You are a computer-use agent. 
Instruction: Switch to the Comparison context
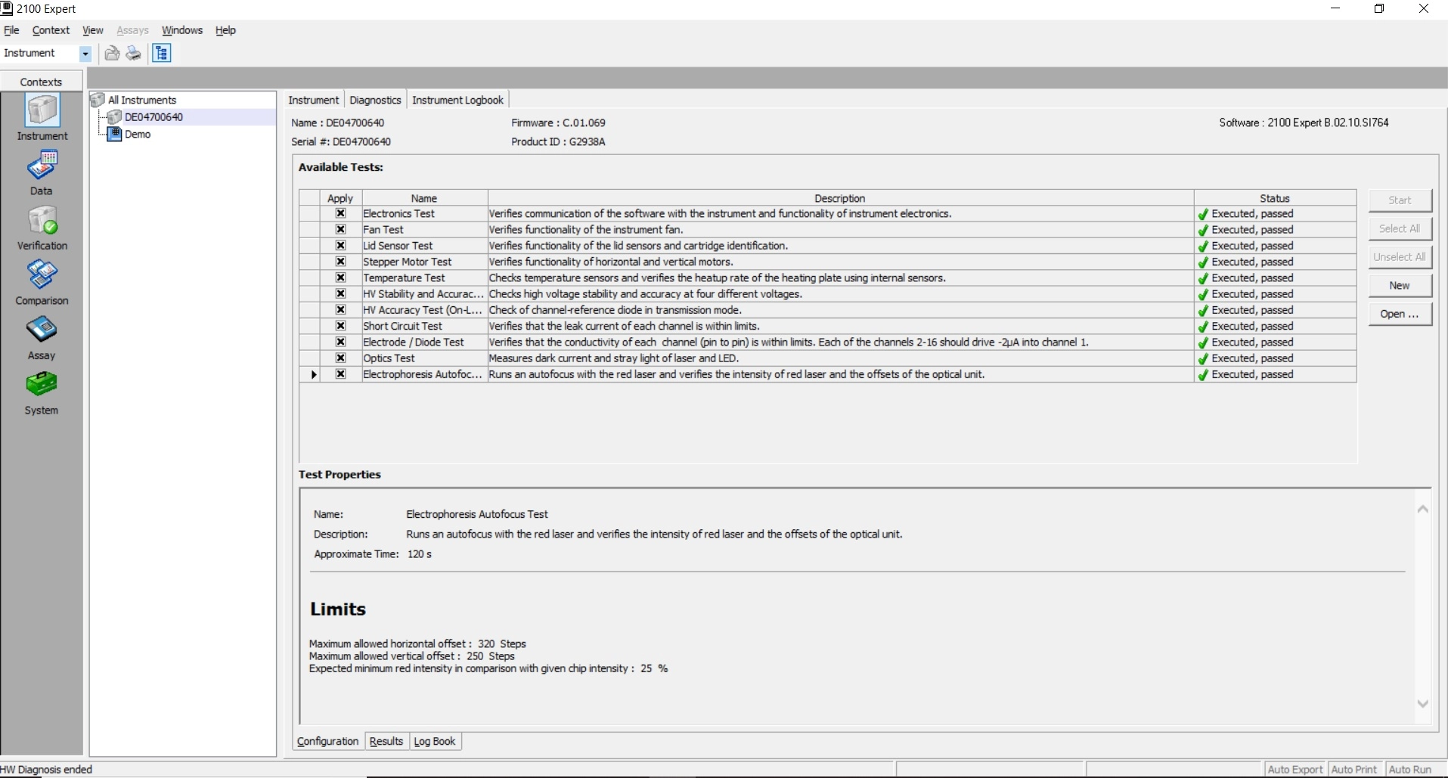pyautogui.click(x=42, y=276)
